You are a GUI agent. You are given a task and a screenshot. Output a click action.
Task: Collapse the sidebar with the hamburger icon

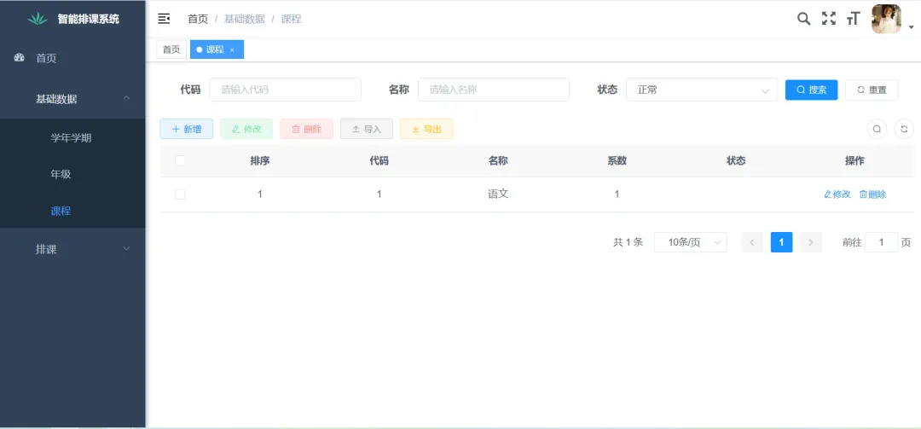coord(164,19)
